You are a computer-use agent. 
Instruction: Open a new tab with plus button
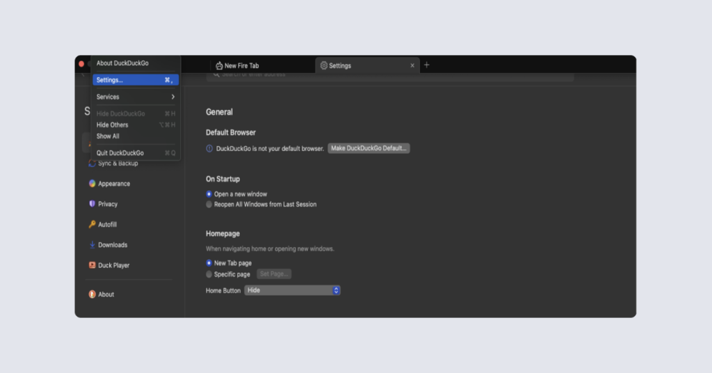[426, 65]
